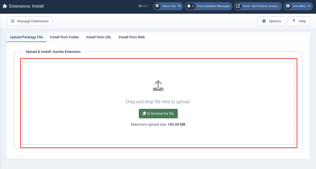The image size is (316, 169).
Task: Click the Joomla 5.0.3 version badge
Action: coord(143,6)
